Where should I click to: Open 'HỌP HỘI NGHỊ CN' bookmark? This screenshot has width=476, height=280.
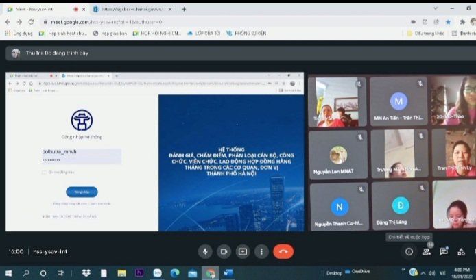155,33
